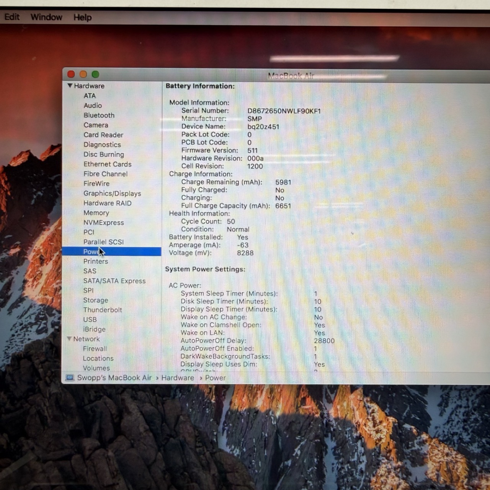This screenshot has width=490, height=490.
Task: Select PCI in the sidebar
Action: point(89,232)
